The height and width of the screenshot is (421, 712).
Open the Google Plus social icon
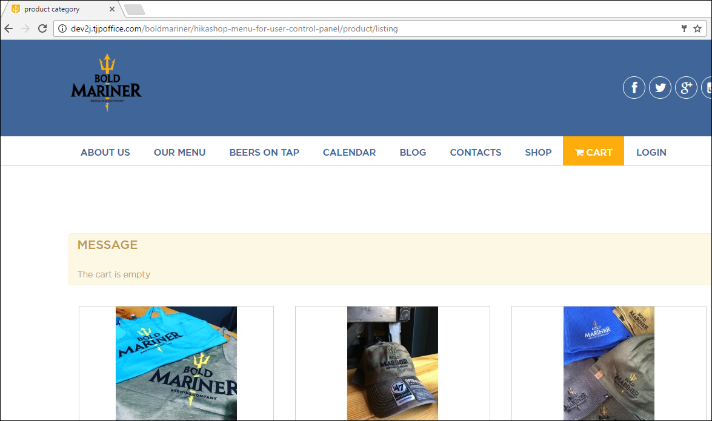click(686, 88)
